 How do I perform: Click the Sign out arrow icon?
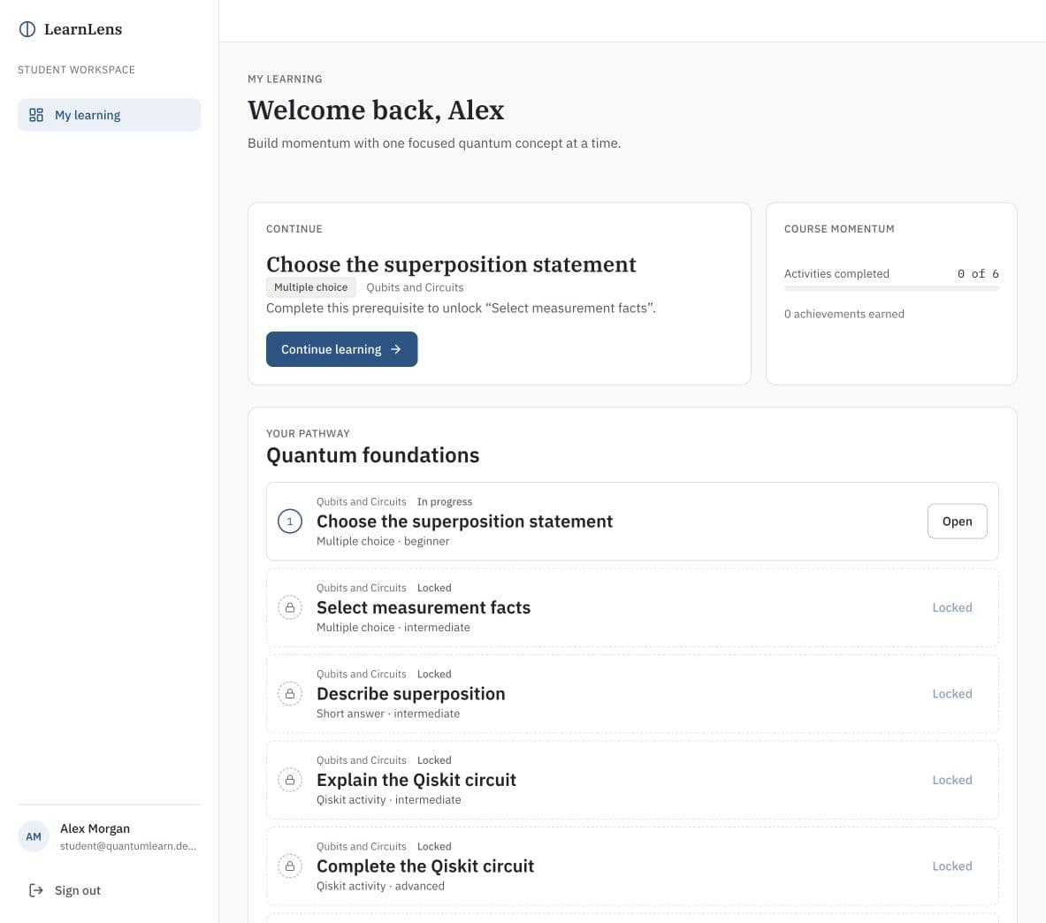(36, 890)
